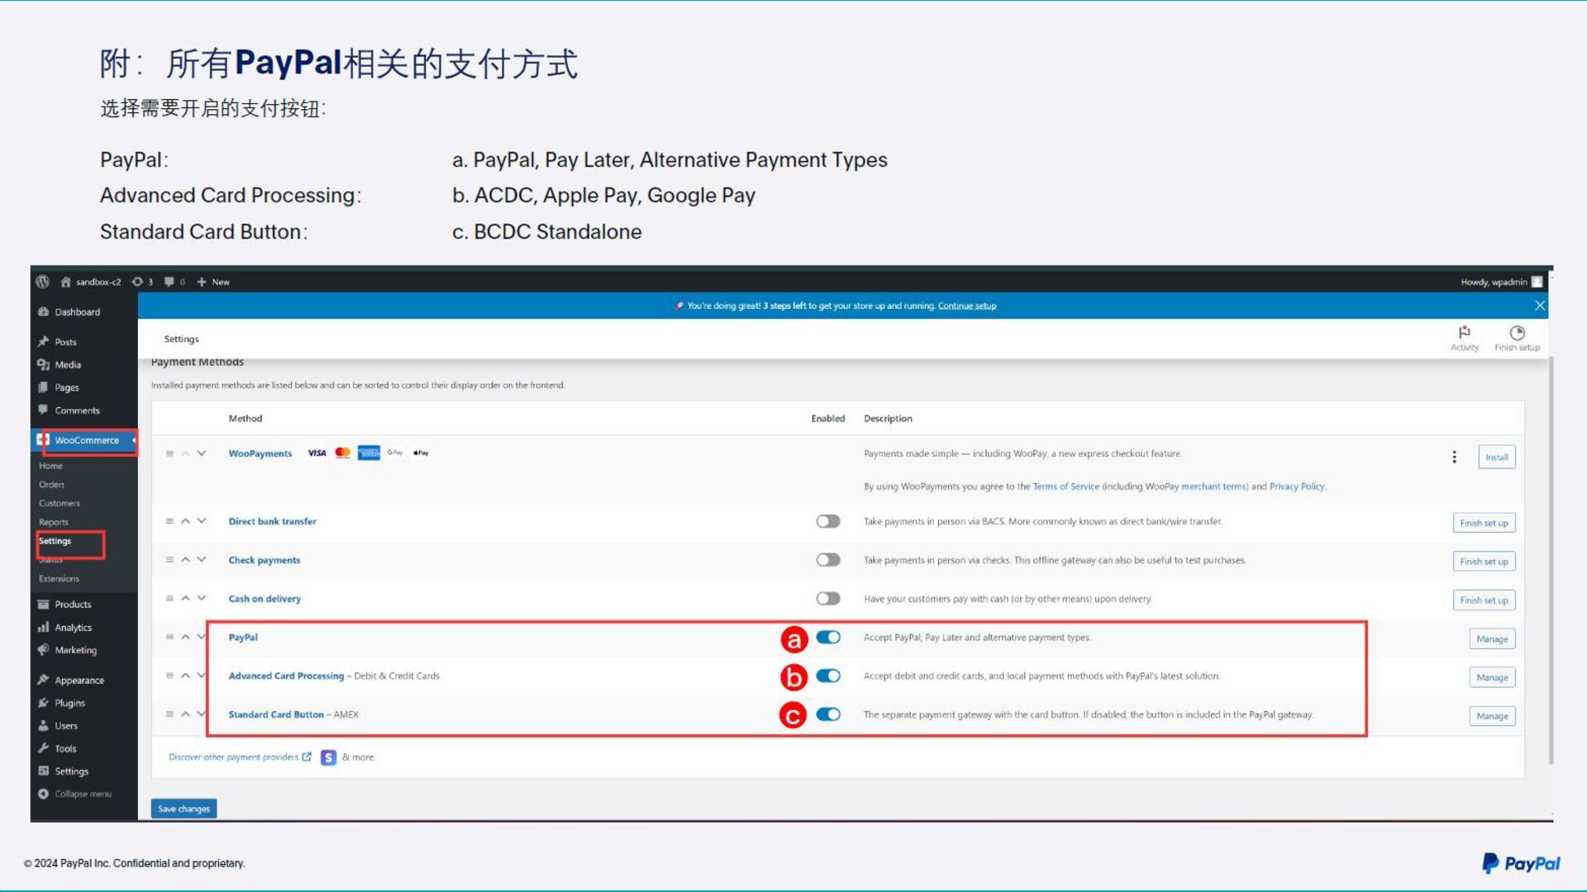This screenshot has height=892, width=1587.
Task: Open the Continue setup link in banner
Action: click(967, 306)
